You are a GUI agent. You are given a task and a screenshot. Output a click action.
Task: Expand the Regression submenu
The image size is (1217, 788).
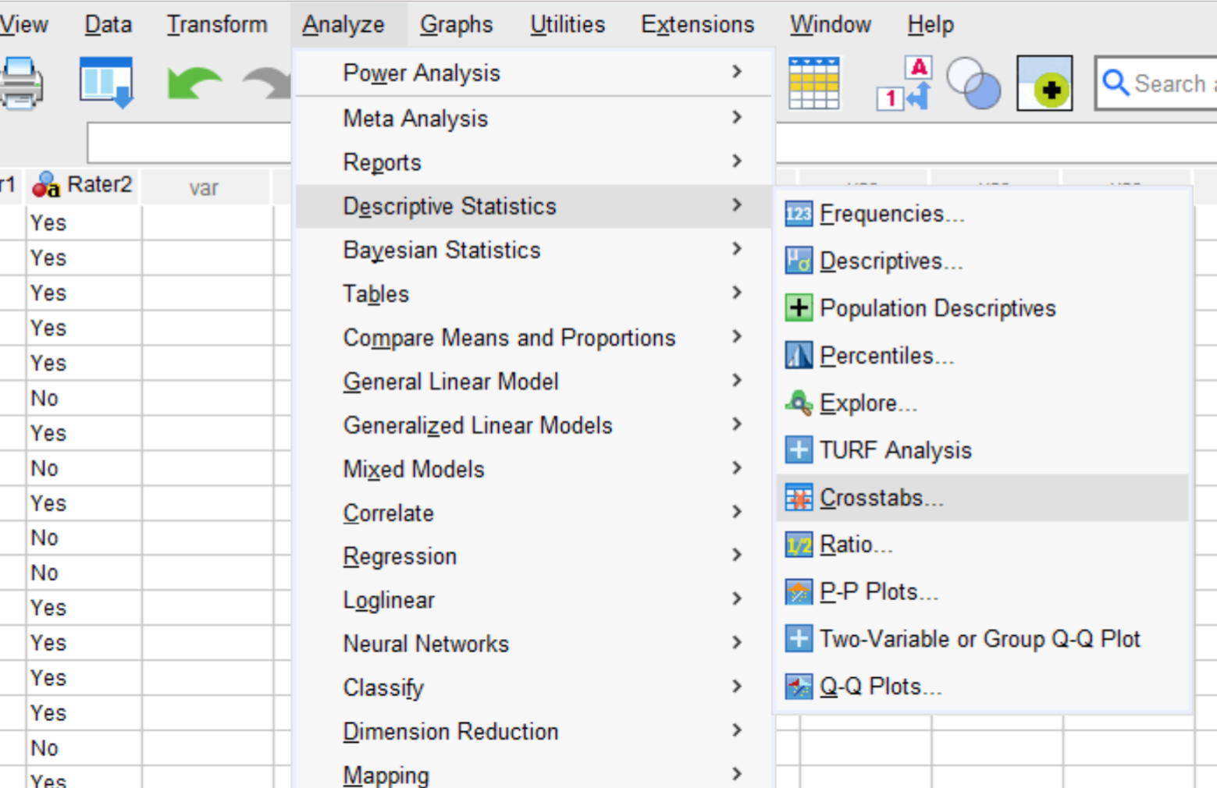tap(400, 557)
